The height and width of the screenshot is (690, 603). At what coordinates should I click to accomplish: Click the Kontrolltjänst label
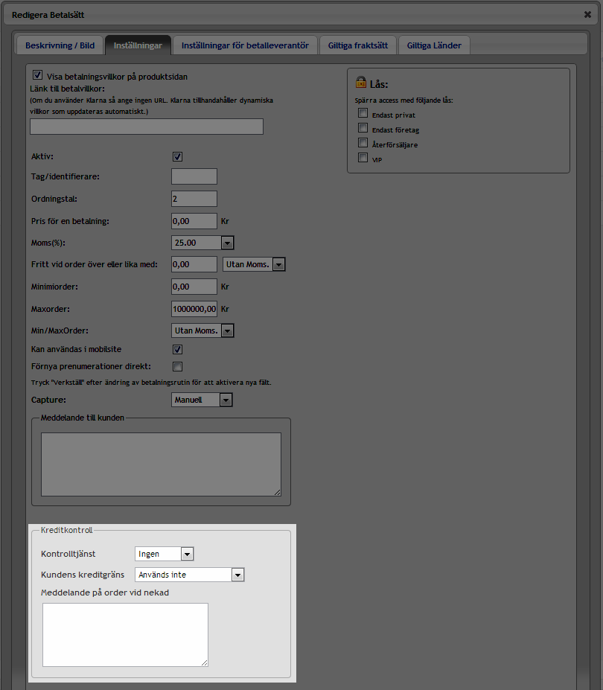68,554
